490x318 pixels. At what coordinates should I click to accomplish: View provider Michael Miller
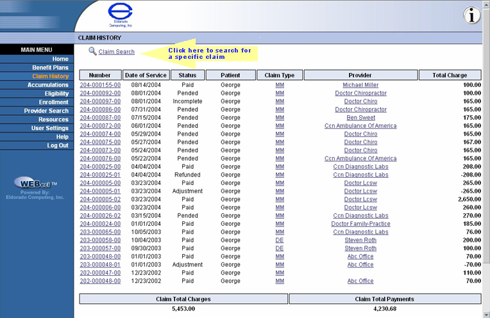(360, 85)
